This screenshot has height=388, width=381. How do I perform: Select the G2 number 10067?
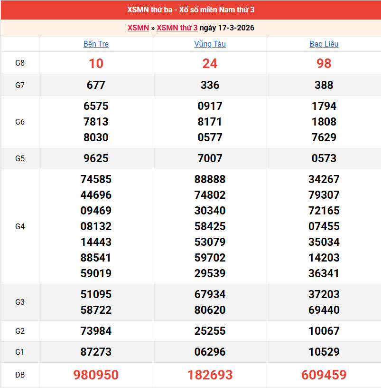[324, 331]
